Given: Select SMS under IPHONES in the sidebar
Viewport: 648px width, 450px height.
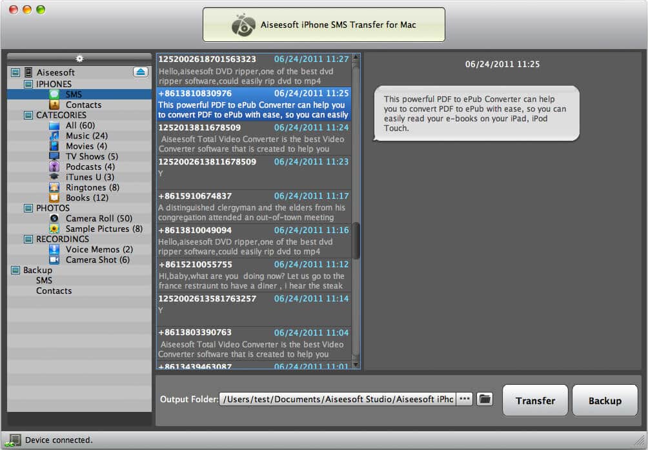Looking at the screenshot, I should pos(79,94).
